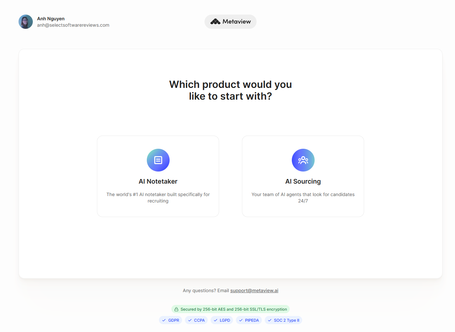Click the Metaview logo badge at top
455x332 pixels.
[x=231, y=22]
